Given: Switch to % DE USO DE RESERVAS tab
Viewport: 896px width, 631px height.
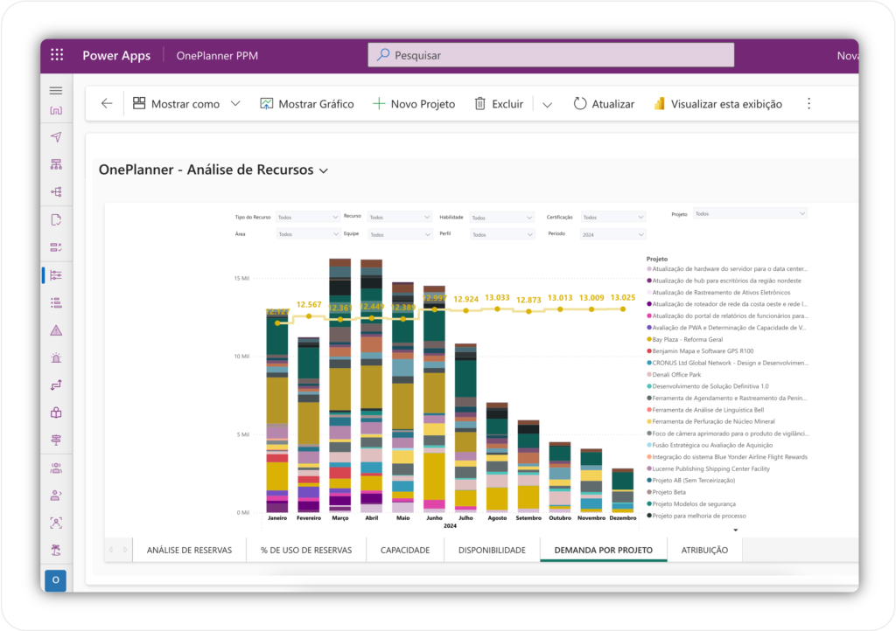Looking at the screenshot, I should coord(306,550).
